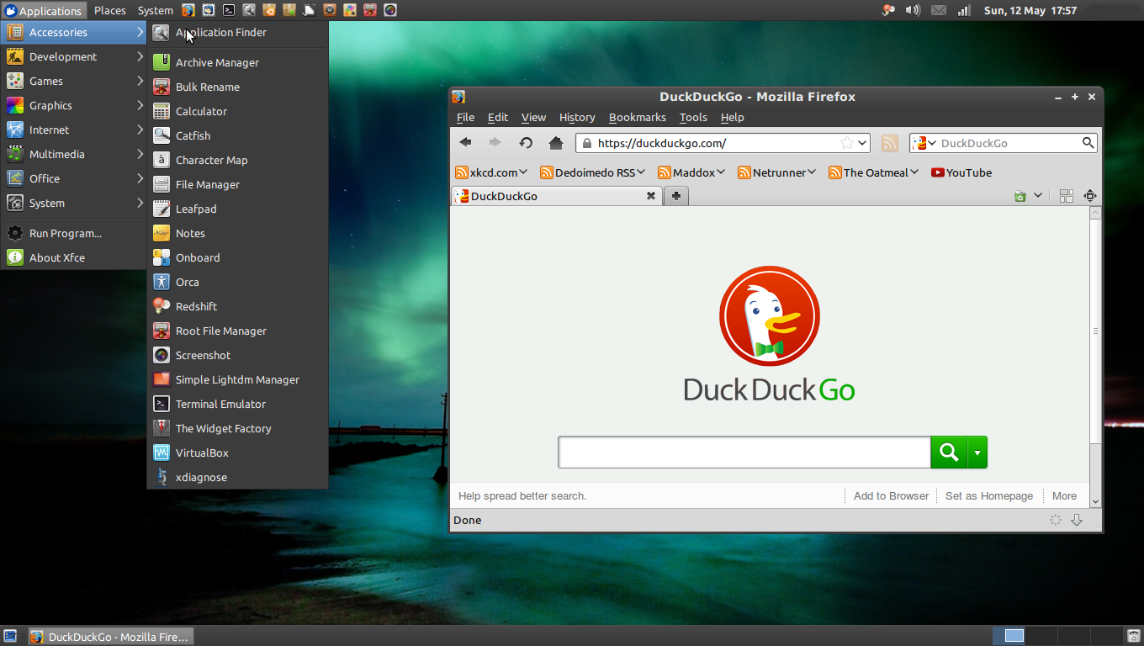Launch VirtualBox from the menu
Image resolution: width=1144 pixels, height=646 pixels.
[x=237, y=453]
